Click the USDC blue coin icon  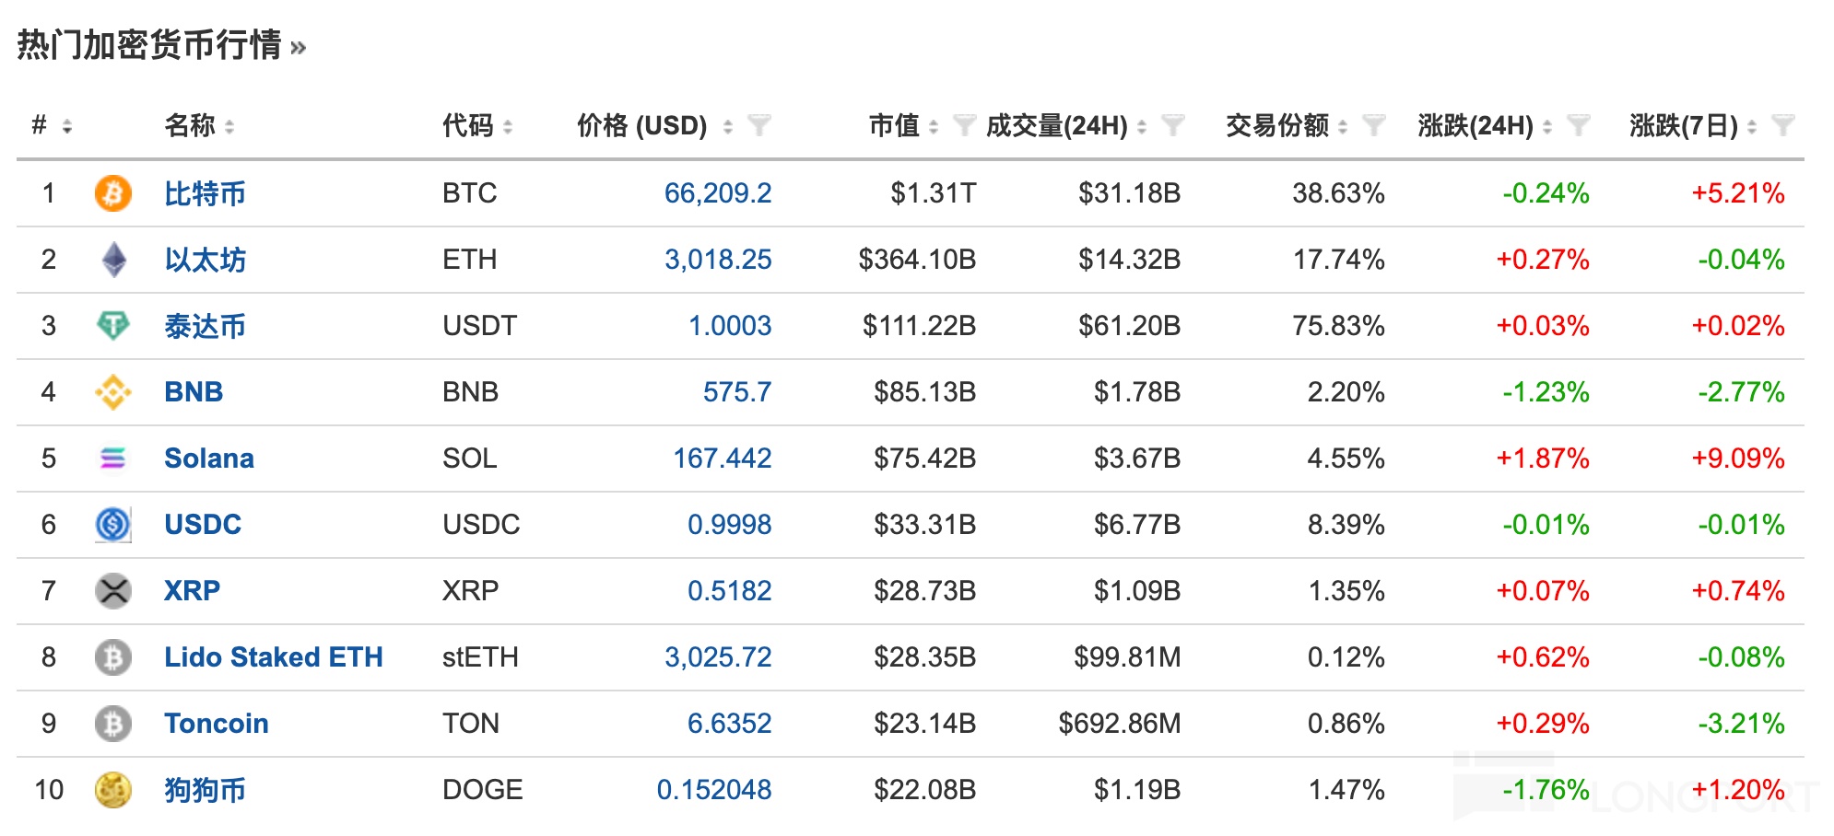[113, 525]
